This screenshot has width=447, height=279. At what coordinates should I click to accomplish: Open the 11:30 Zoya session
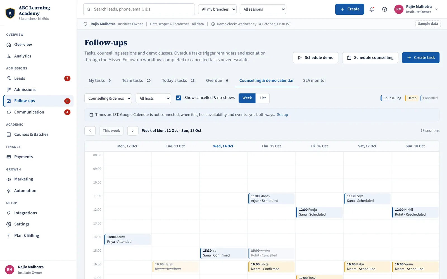[x=367, y=198]
